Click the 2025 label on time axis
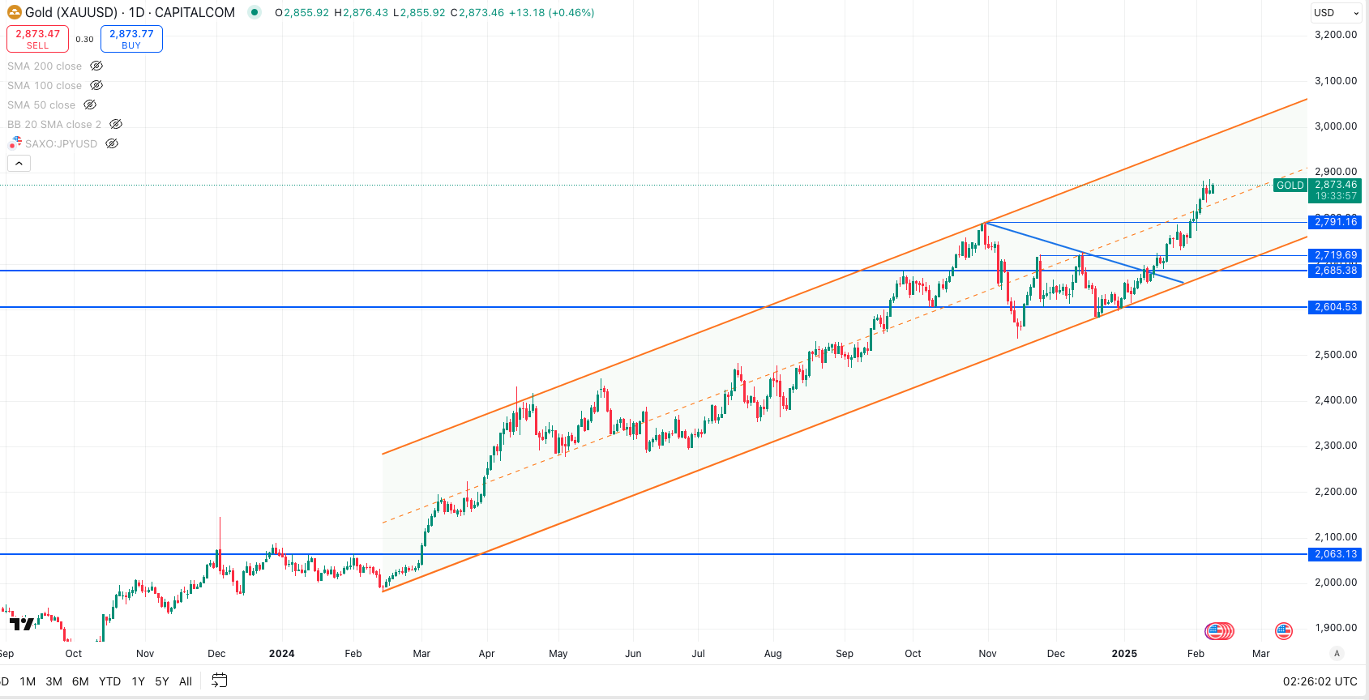Screen dimensions: 1369x700 pyautogui.click(x=1124, y=654)
